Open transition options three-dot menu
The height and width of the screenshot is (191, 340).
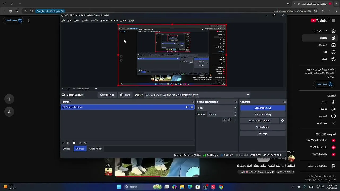coord(235,120)
